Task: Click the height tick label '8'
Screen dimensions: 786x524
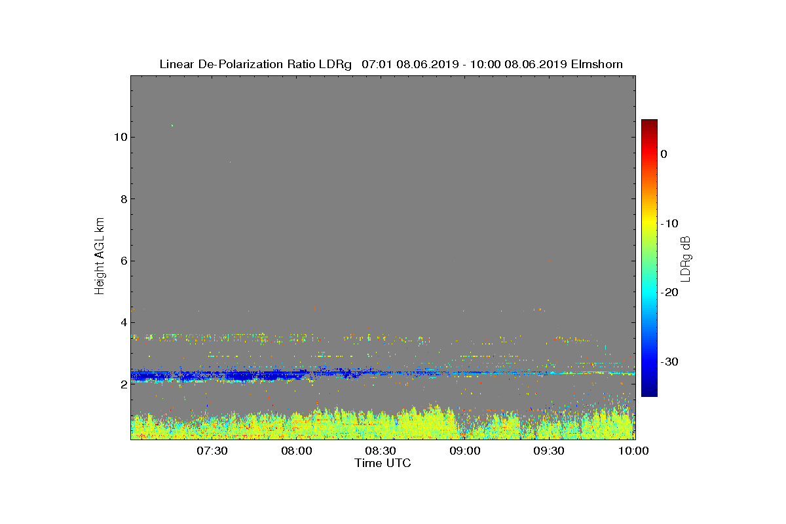Action: (122, 199)
